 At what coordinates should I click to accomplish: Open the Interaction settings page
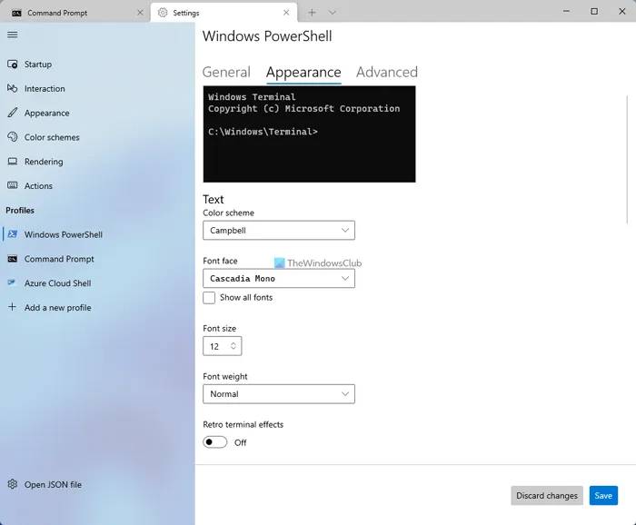coord(97,88)
